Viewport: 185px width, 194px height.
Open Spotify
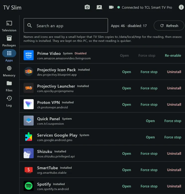click(127, 186)
